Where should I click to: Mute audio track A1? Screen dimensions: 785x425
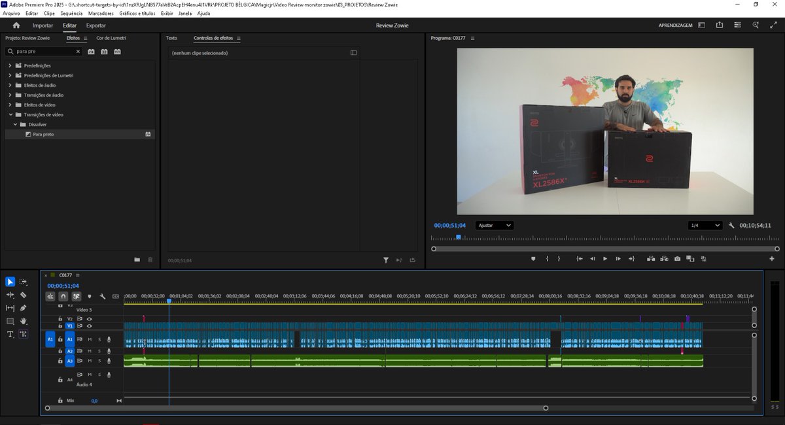[x=90, y=339]
